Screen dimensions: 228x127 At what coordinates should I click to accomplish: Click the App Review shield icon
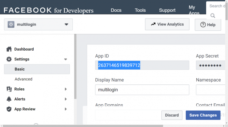9,109
